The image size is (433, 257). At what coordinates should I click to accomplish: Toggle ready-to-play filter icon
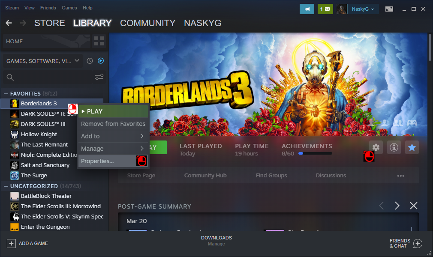coord(101,61)
